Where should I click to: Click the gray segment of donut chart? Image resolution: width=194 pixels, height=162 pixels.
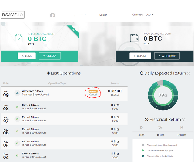160,83
